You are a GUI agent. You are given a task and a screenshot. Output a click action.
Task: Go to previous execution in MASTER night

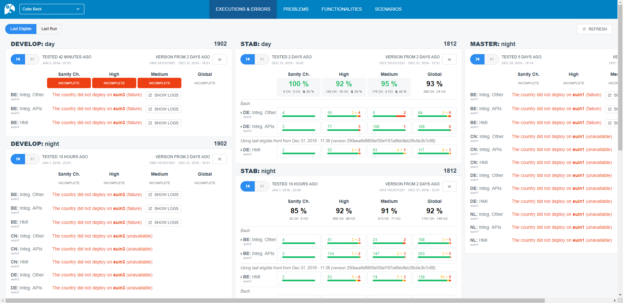(477, 59)
